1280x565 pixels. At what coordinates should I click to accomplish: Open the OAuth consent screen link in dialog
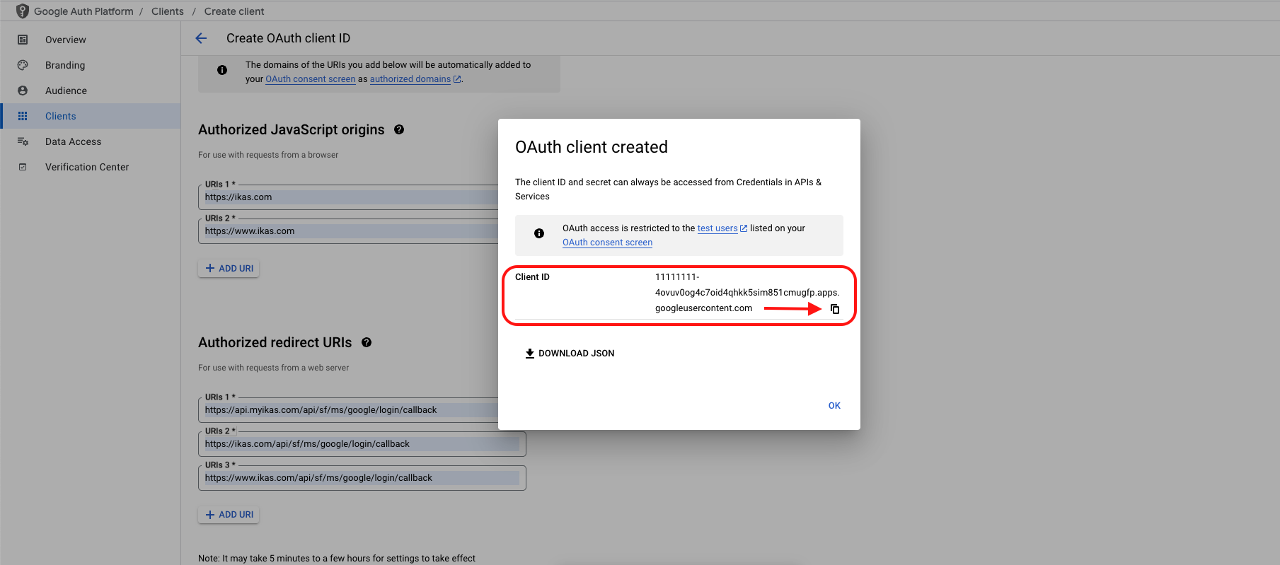click(607, 243)
